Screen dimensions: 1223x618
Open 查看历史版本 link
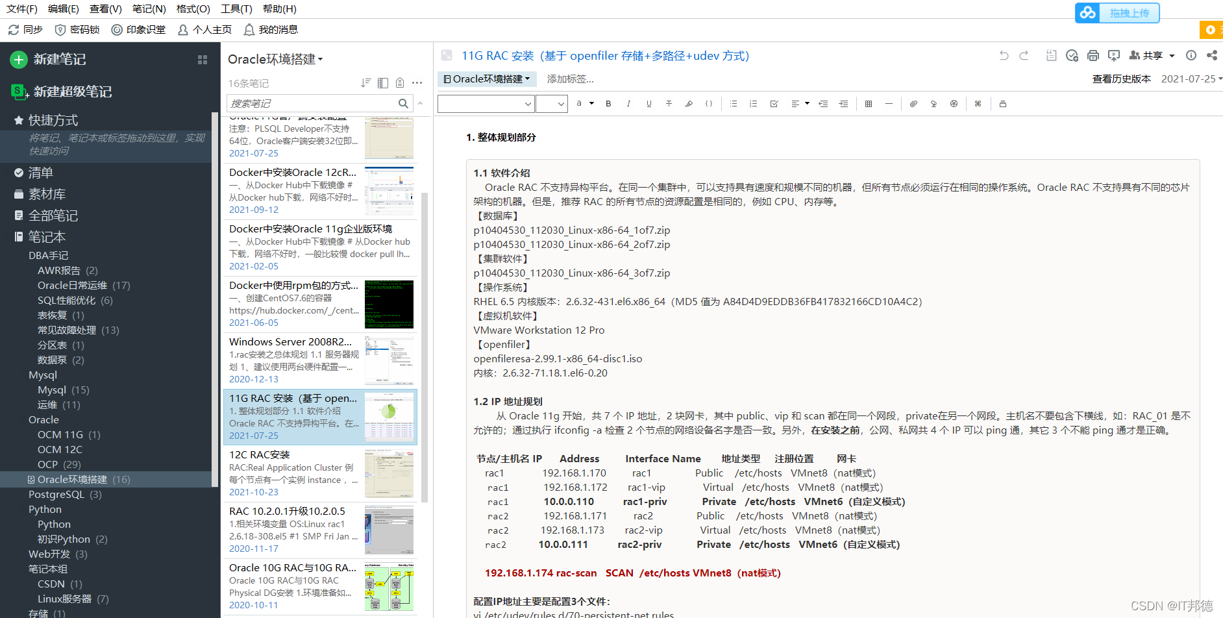(x=1122, y=79)
